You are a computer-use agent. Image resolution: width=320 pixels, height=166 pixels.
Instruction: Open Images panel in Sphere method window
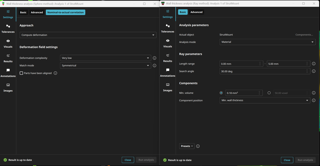coord(8,87)
